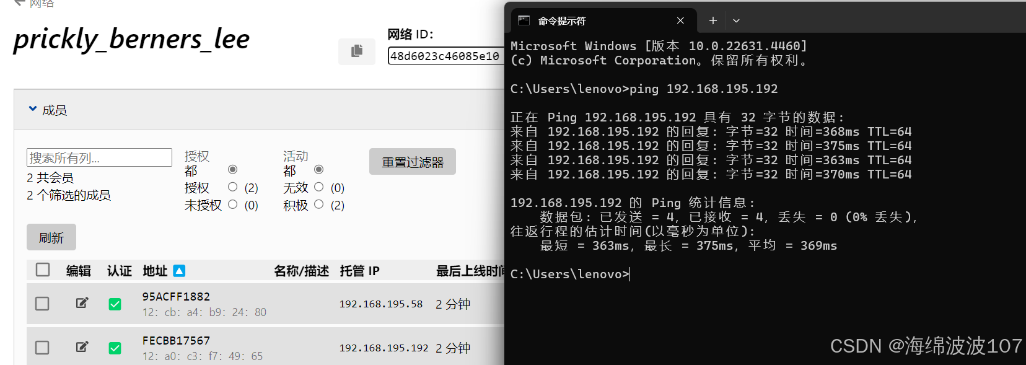Click the 刷新 refresh button
1026x365 pixels.
point(51,237)
